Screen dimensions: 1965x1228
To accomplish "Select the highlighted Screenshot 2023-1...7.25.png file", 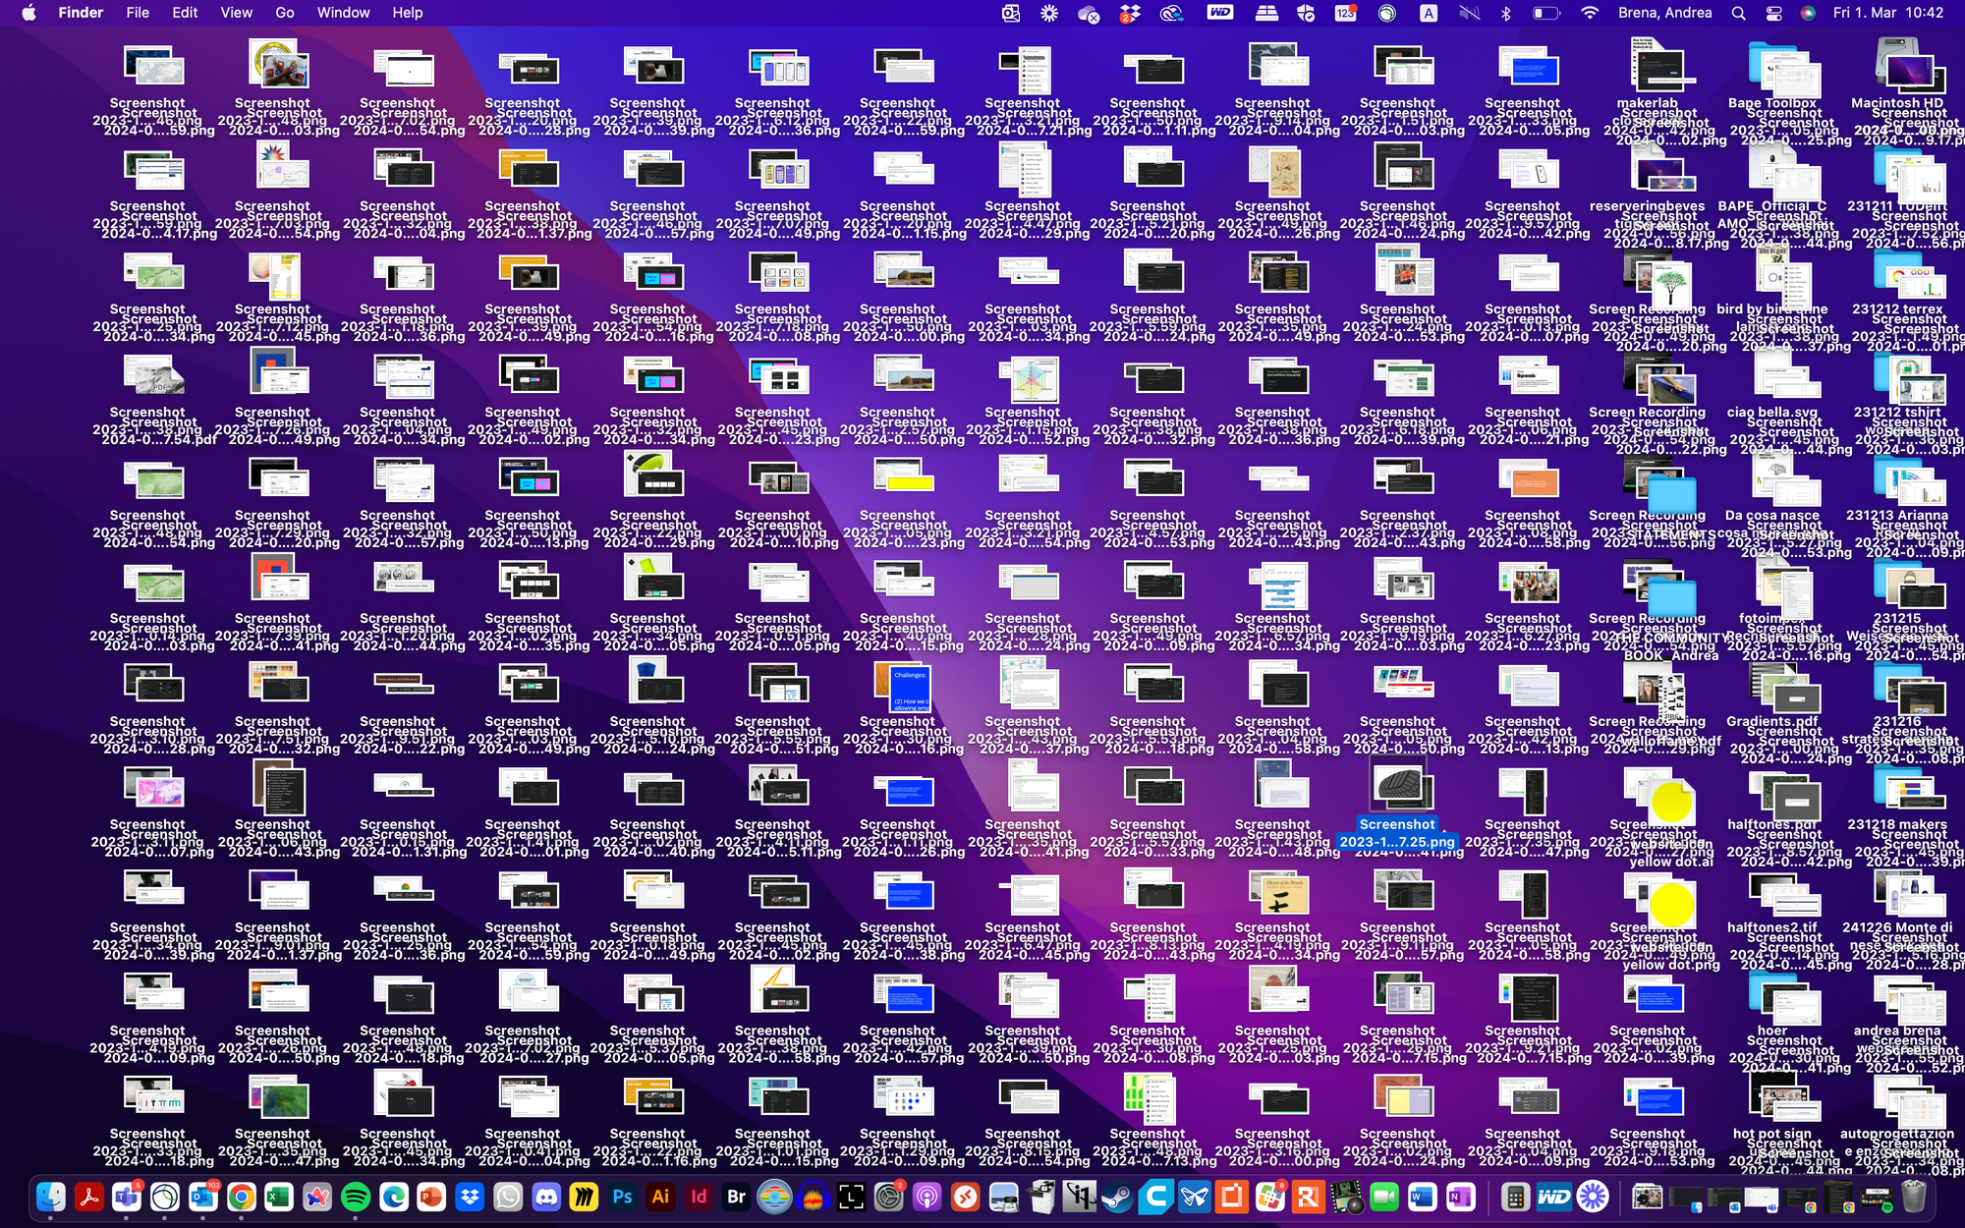I will pos(1397,805).
